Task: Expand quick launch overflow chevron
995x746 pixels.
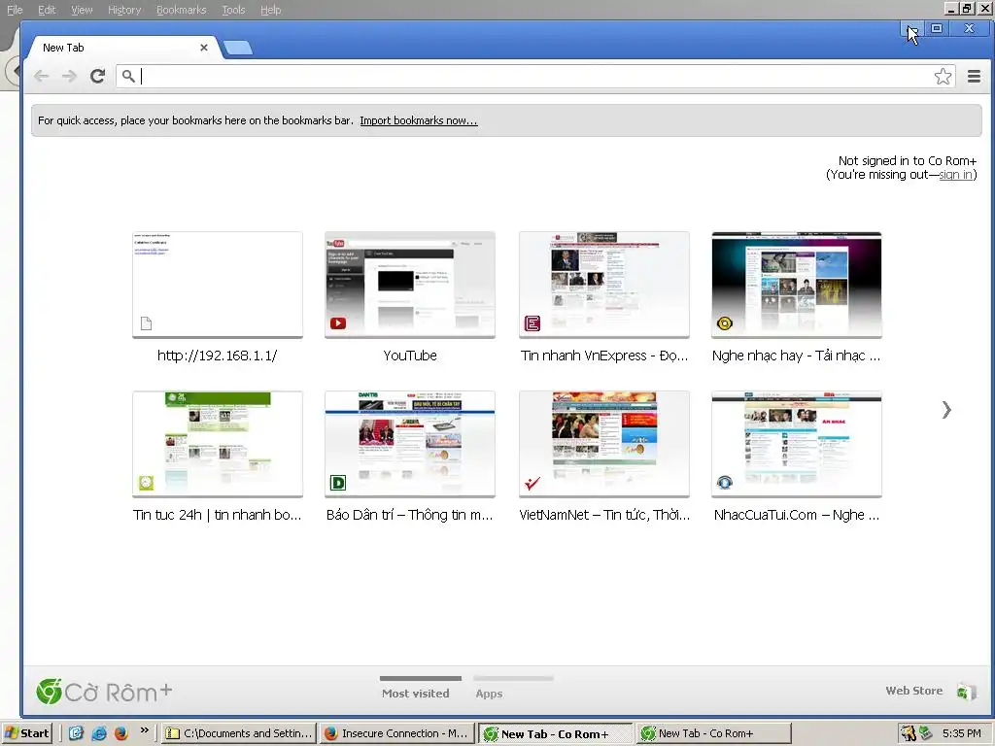Action: [x=144, y=730]
